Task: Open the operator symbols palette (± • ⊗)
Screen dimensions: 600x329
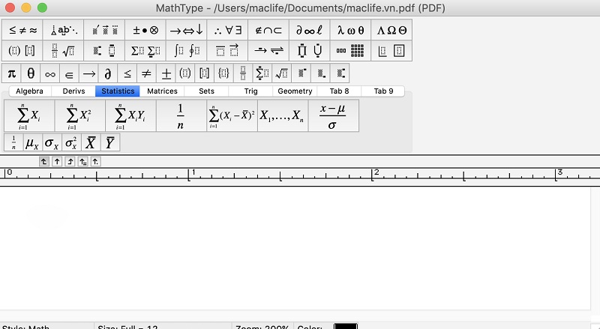Action: pos(145,30)
